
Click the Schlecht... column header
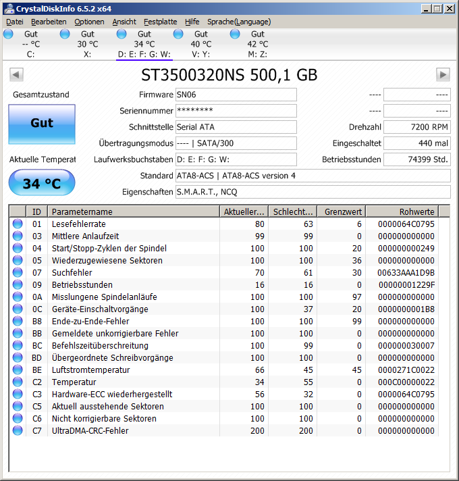pyautogui.click(x=293, y=211)
